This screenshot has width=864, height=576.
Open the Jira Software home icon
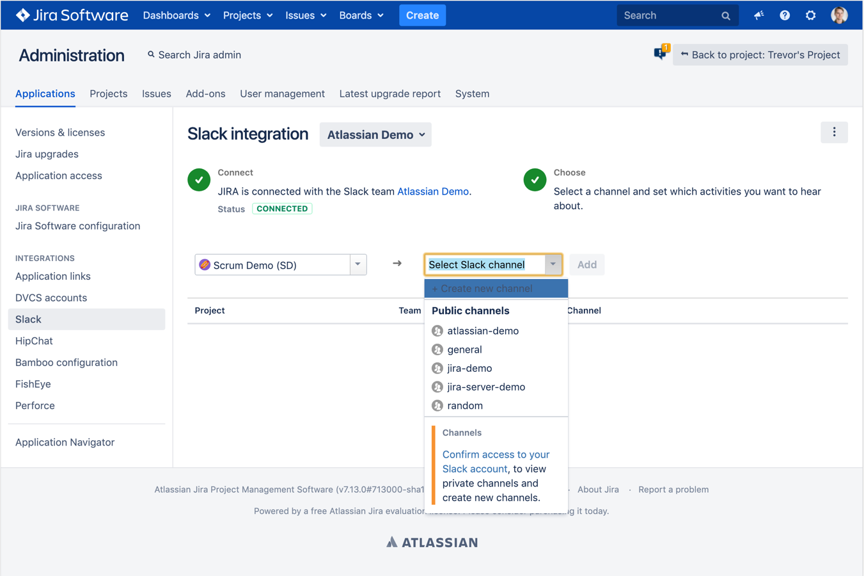22,15
